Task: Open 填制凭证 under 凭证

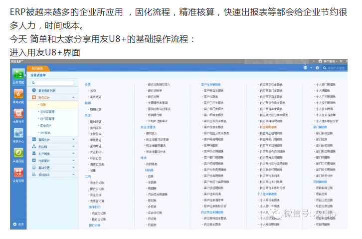Action: pyautogui.click(x=96, y=122)
